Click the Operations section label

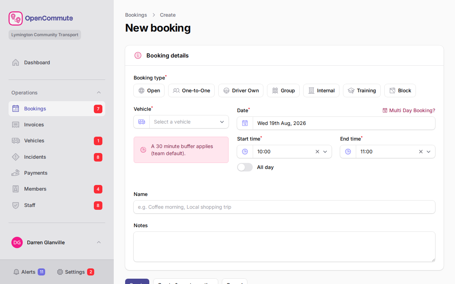click(25, 93)
